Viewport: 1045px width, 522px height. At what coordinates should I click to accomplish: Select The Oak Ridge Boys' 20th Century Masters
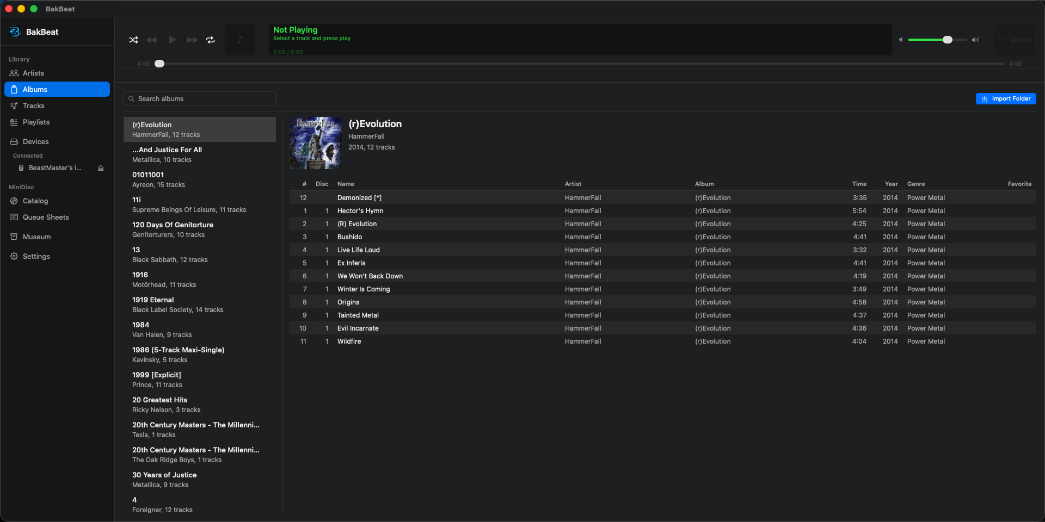200,455
